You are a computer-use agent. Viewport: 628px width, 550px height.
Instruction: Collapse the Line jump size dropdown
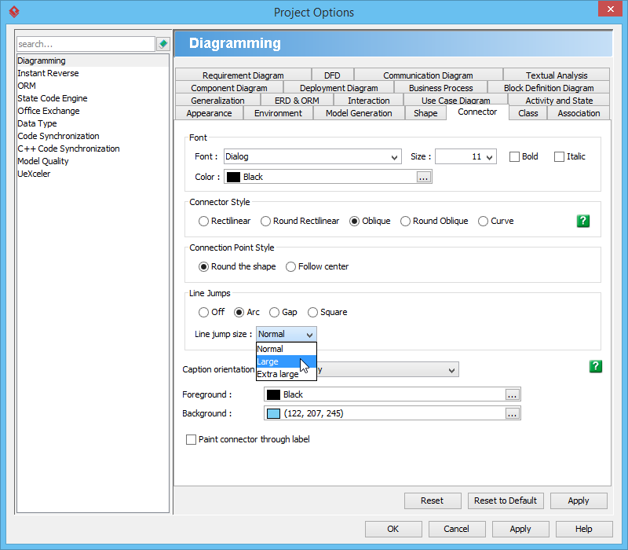tap(287, 334)
